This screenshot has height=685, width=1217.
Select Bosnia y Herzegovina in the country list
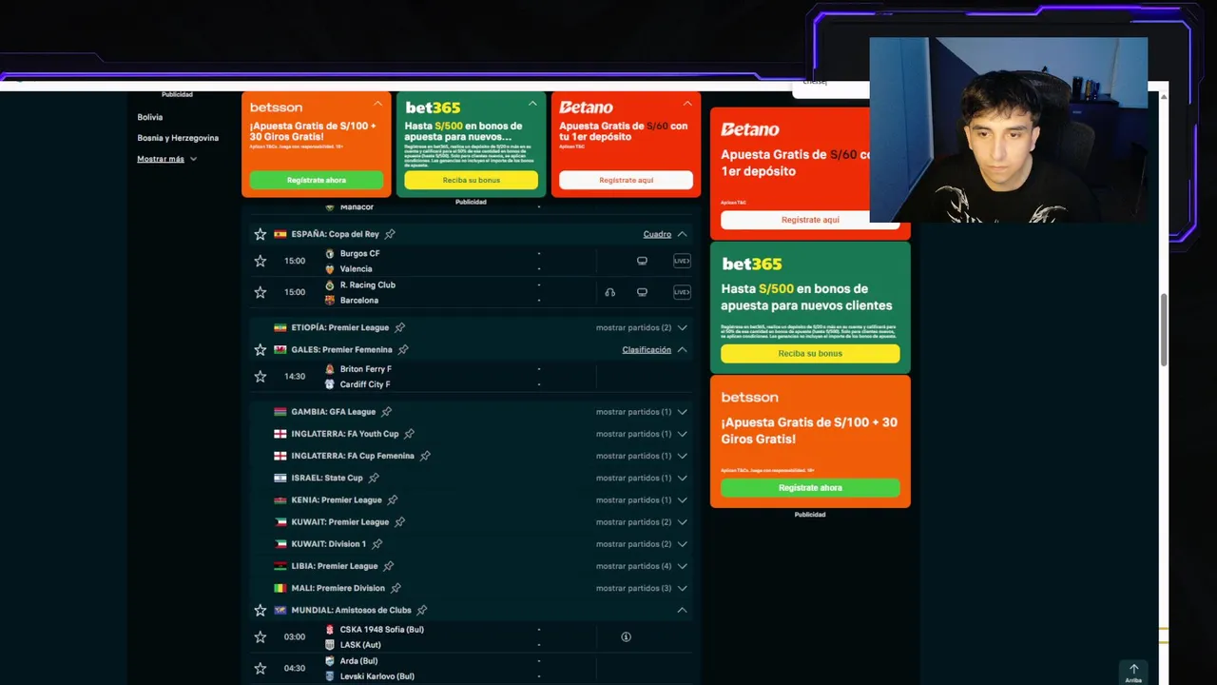(178, 138)
